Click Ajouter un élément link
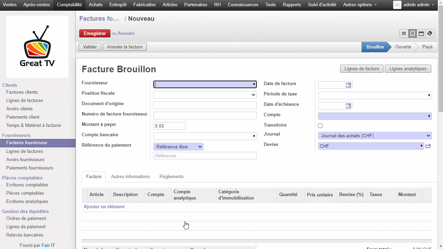 coord(104,207)
